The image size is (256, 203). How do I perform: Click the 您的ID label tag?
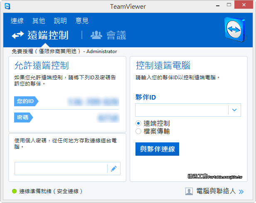click(26, 101)
